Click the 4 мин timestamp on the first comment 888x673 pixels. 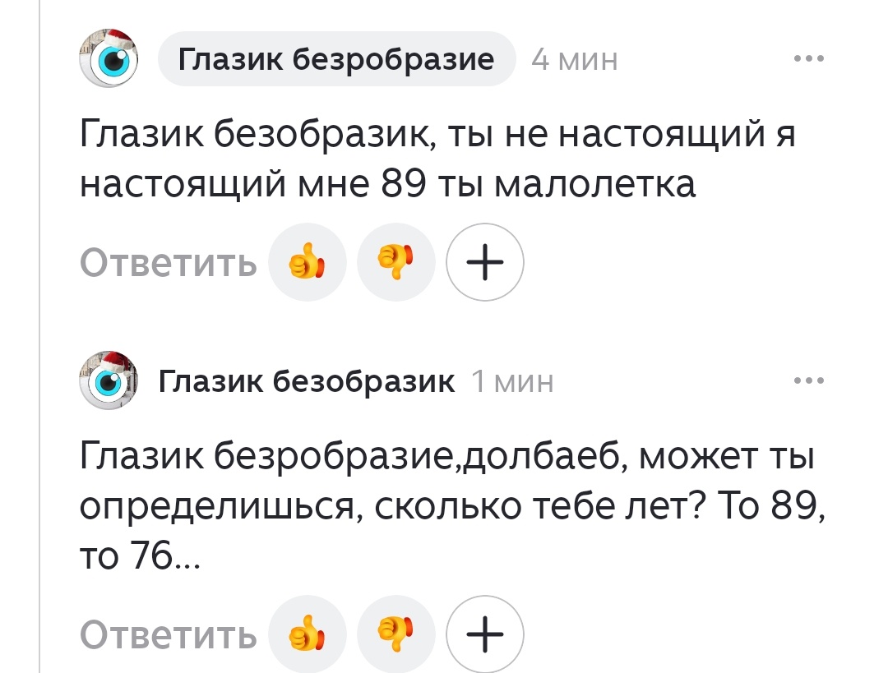pos(575,58)
